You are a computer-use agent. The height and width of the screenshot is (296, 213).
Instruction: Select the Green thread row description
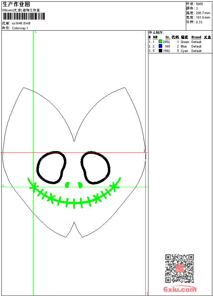[185, 42]
